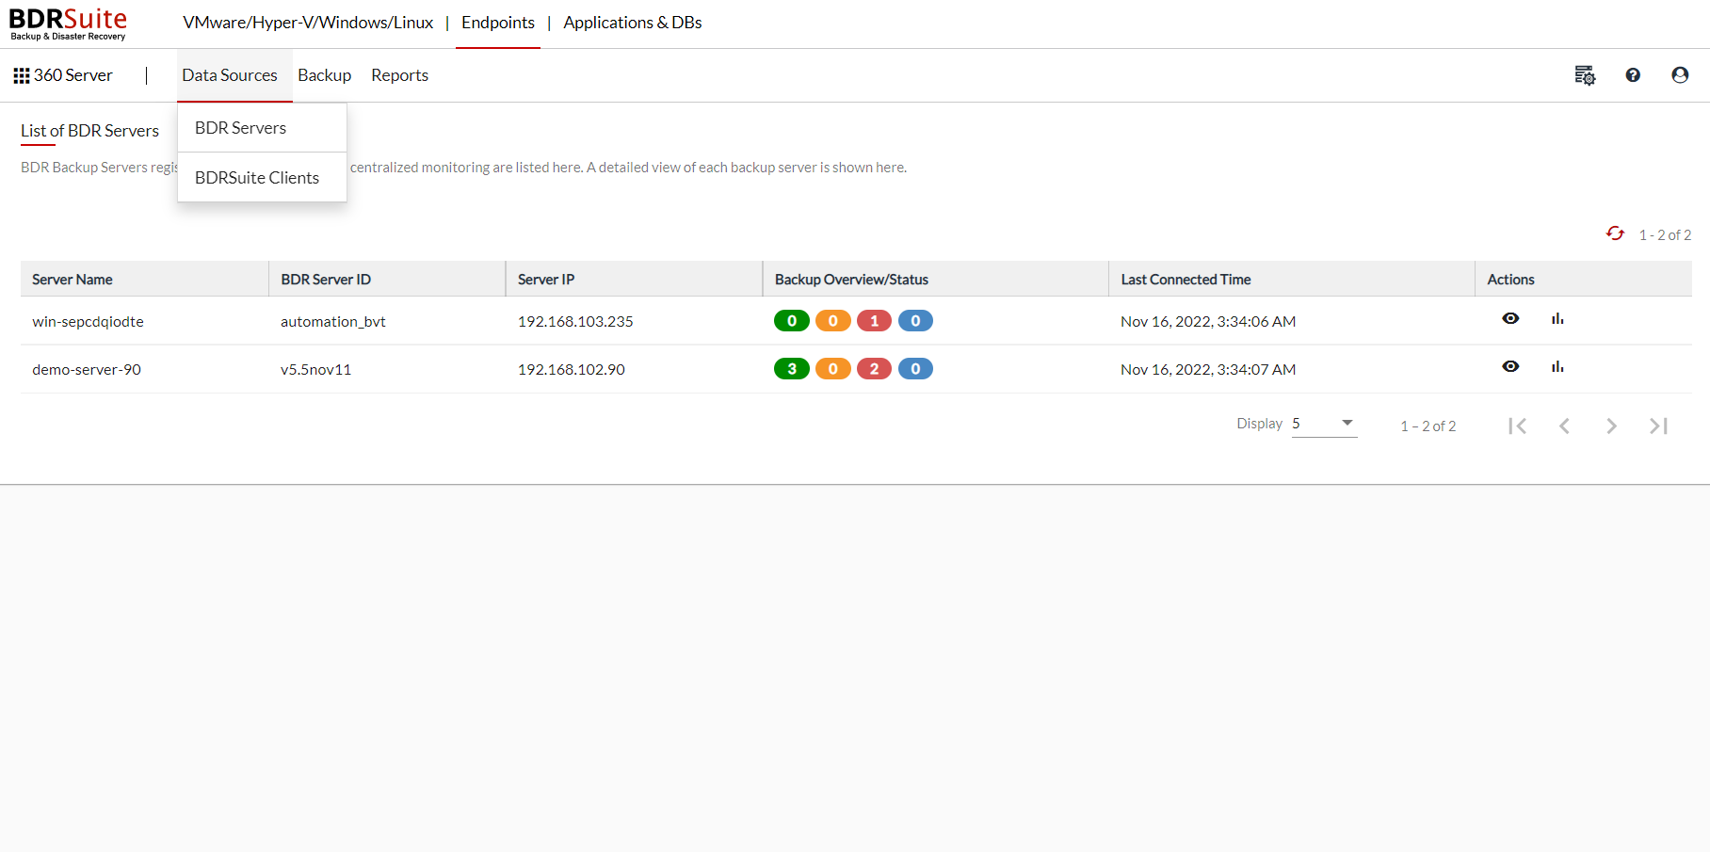Image resolution: width=1710 pixels, height=852 pixels.
Task: Select IP address 192.168.103.235
Action: 575,322
